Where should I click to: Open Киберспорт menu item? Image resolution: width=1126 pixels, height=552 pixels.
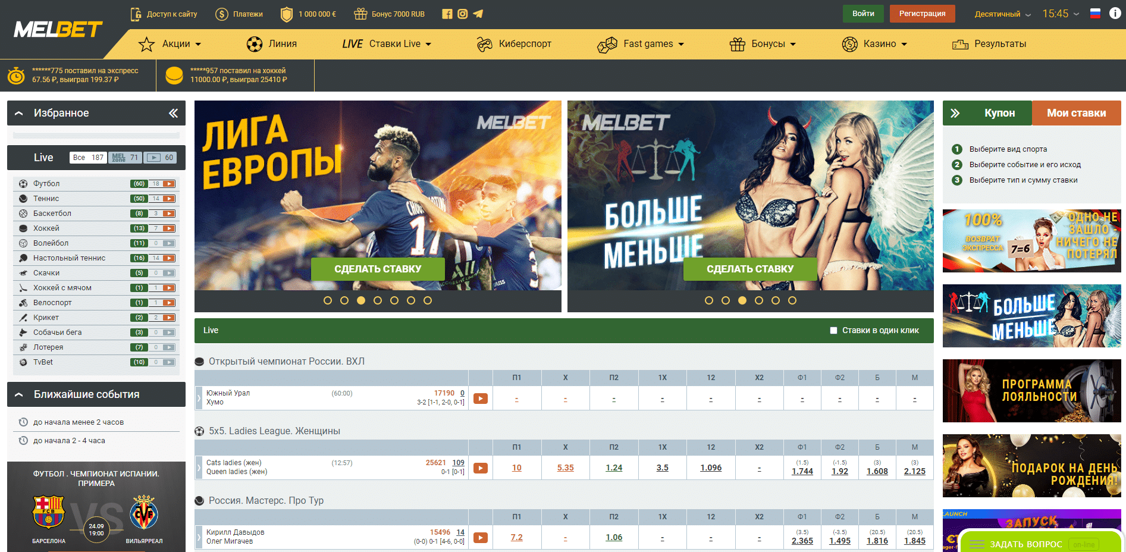point(515,44)
